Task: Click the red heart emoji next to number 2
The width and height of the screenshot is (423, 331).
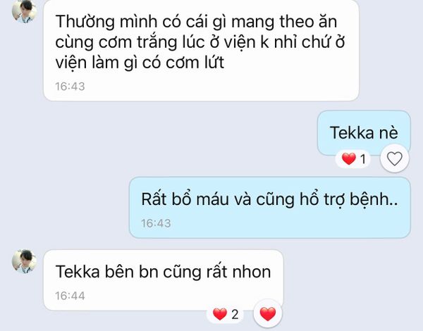Action: pyautogui.click(x=219, y=314)
